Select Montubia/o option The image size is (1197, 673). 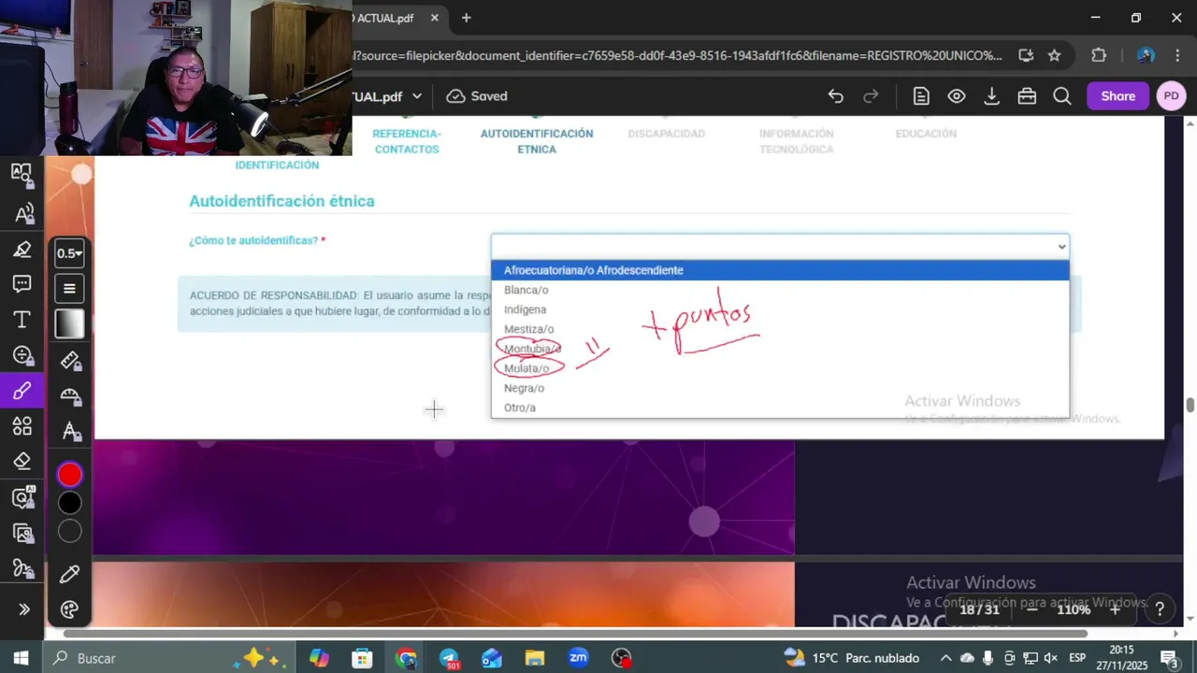780,349
